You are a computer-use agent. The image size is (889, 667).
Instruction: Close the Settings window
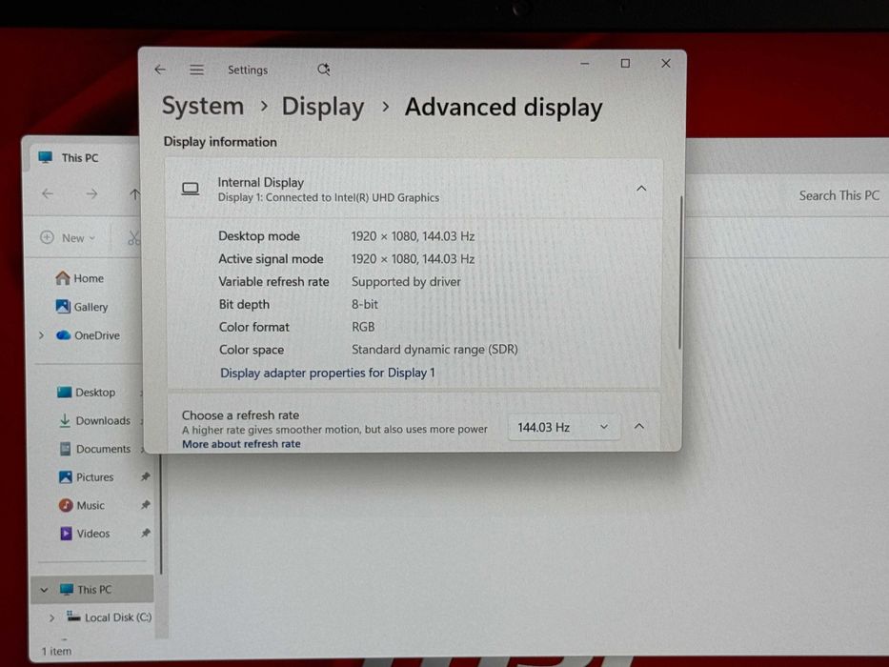(x=666, y=63)
